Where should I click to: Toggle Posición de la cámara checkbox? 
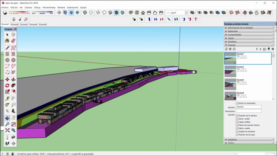237,116
